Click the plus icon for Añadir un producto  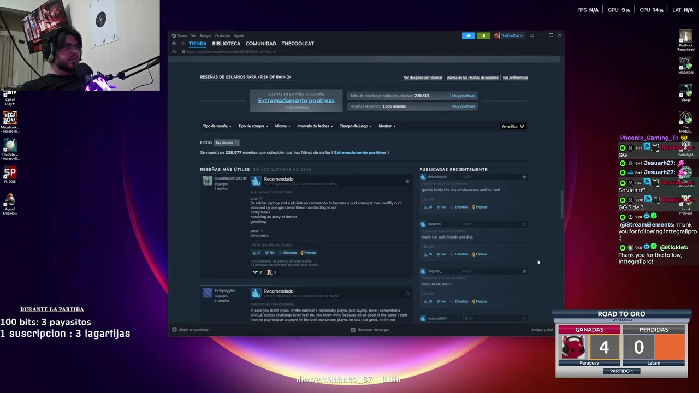pyautogui.click(x=174, y=329)
